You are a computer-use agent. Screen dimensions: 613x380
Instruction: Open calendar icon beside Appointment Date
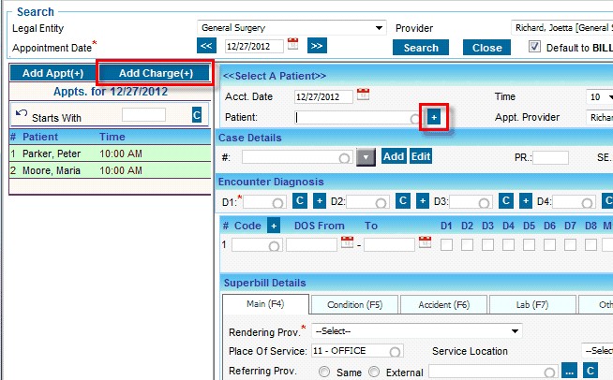coord(292,44)
